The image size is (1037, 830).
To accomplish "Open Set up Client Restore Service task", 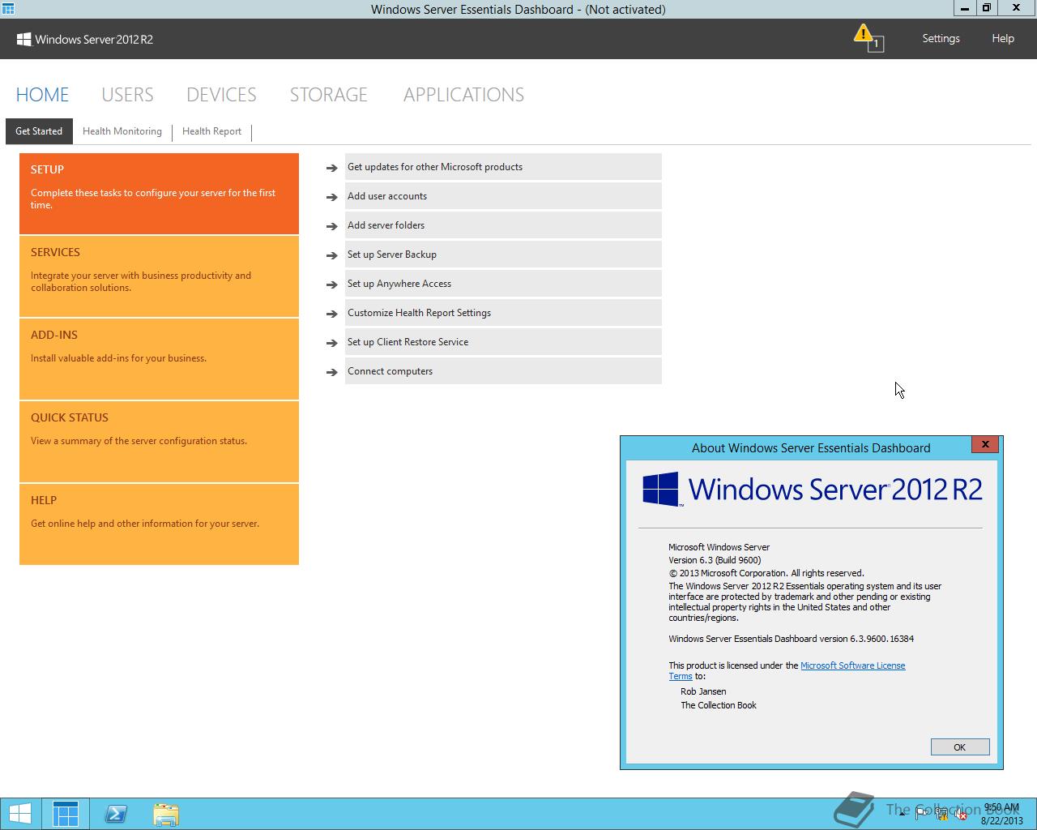I will pos(503,342).
